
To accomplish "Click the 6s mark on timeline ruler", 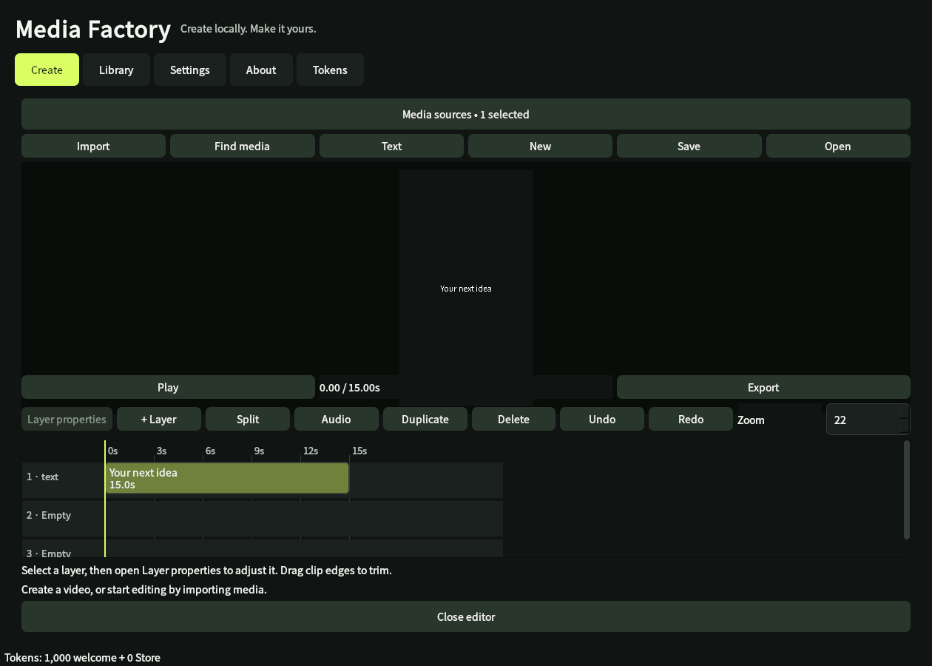I will point(210,451).
